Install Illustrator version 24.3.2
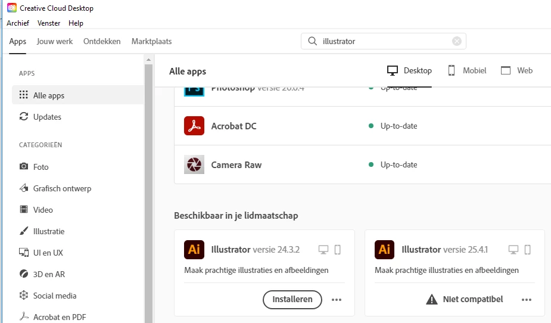 pyautogui.click(x=292, y=299)
